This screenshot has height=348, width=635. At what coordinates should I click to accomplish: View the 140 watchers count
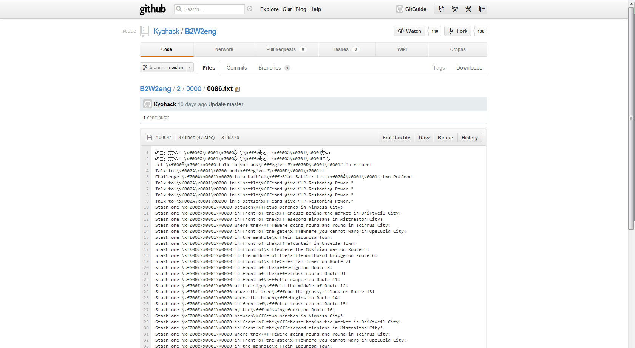(435, 31)
